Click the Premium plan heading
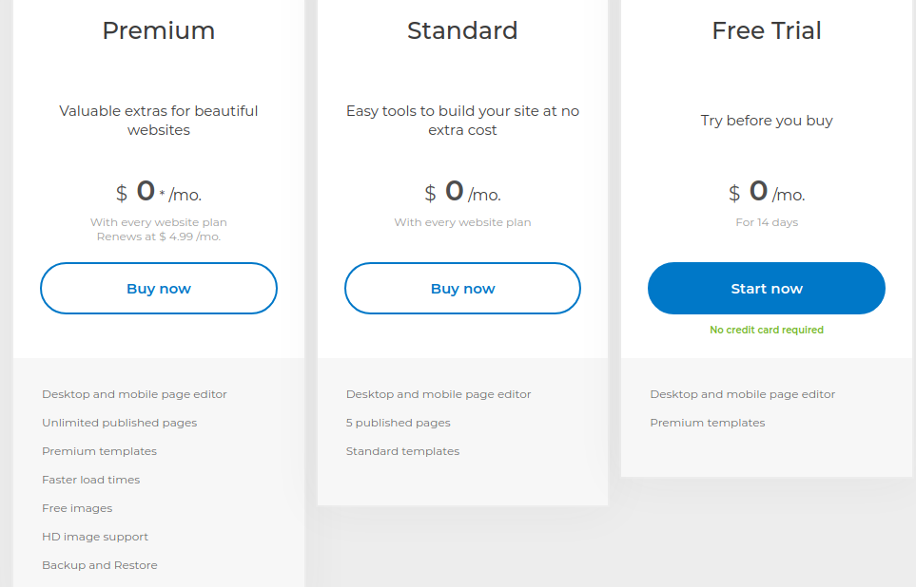Screen dimensions: 916x587 click(159, 30)
